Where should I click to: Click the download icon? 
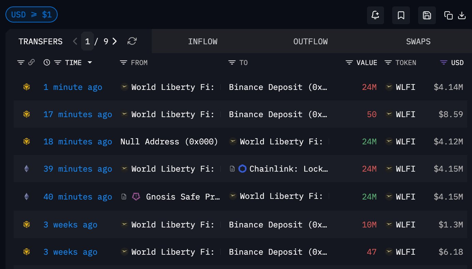click(461, 15)
